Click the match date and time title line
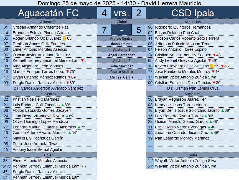Screen dimensions: 239x180 [x=119, y=3]
